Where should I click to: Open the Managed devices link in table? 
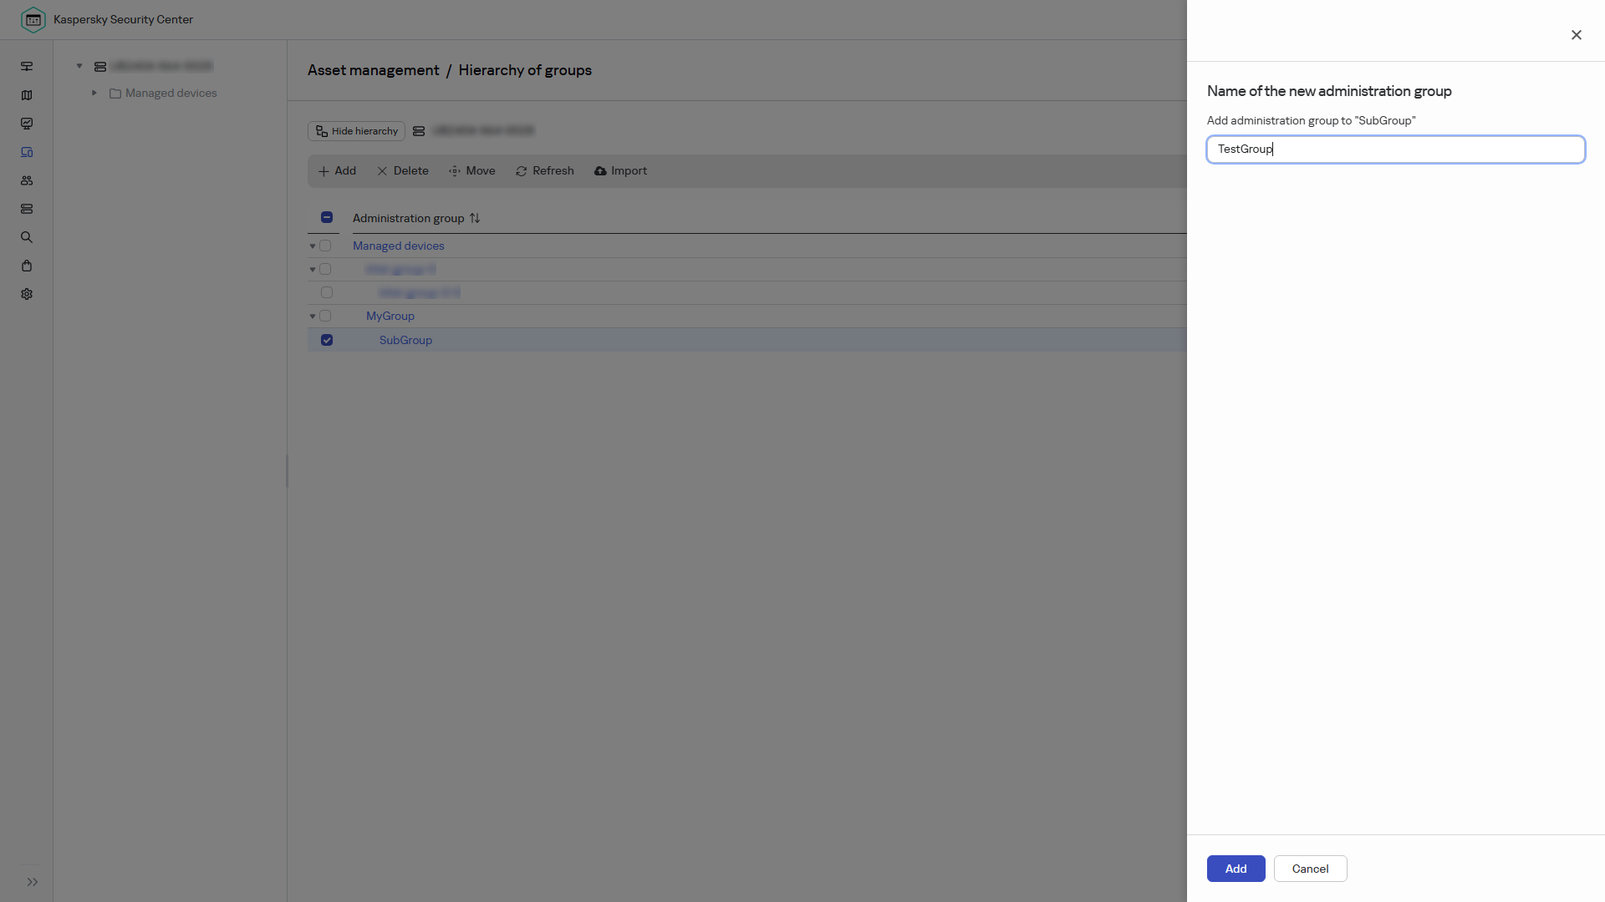point(399,246)
